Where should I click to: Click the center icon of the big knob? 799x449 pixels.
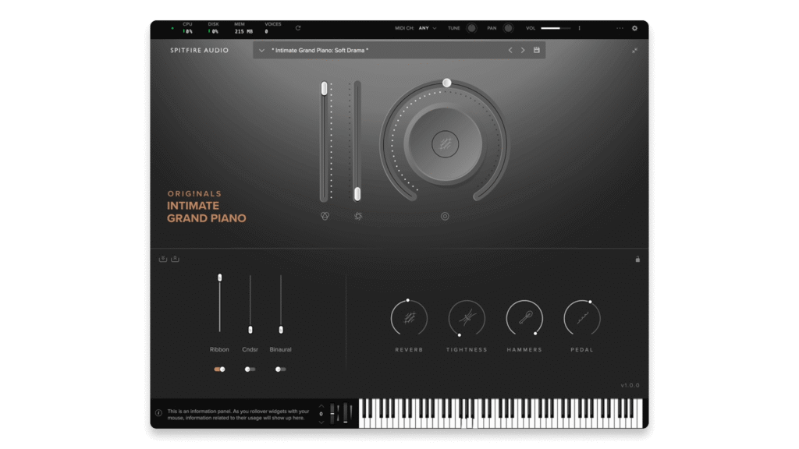[x=445, y=144]
